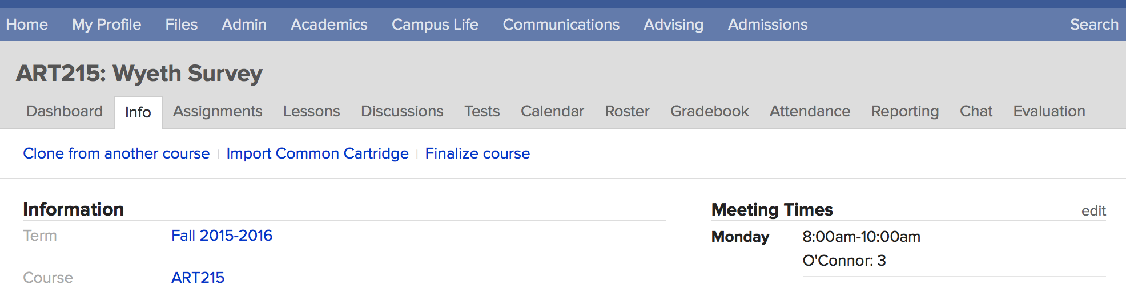Click Clone from another course link
The image size is (1126, 292).
[116, 153]
